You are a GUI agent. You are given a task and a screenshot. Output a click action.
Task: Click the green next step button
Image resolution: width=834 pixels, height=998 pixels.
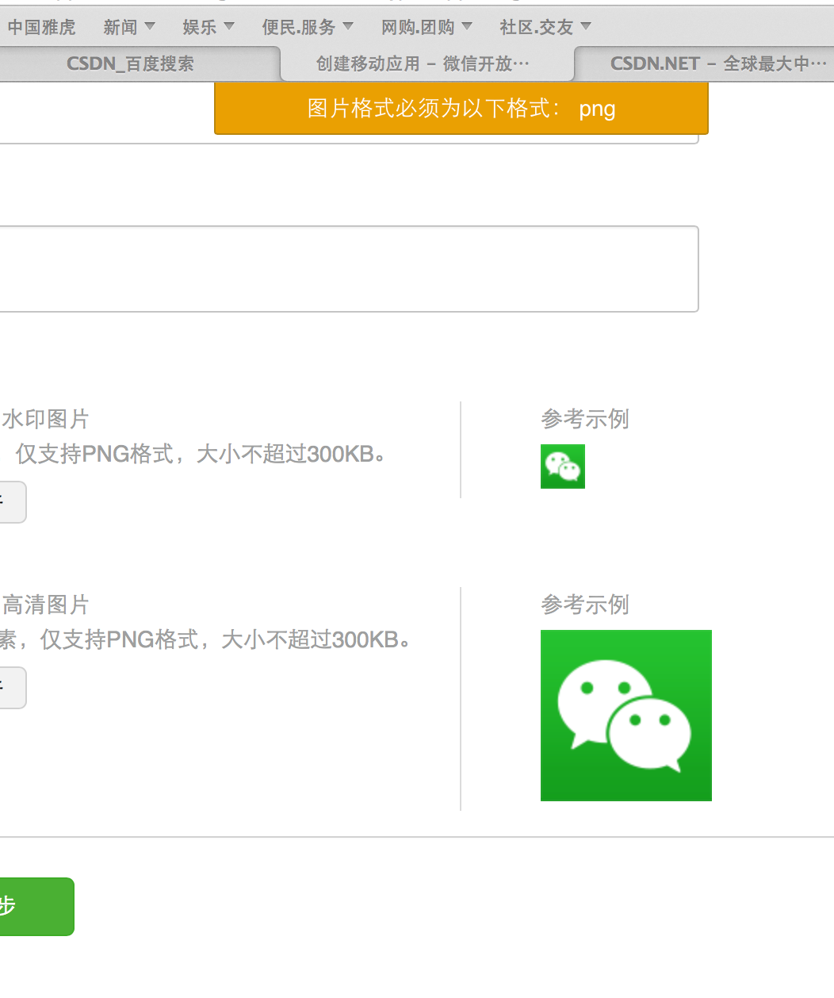click(x=36, y=907)
